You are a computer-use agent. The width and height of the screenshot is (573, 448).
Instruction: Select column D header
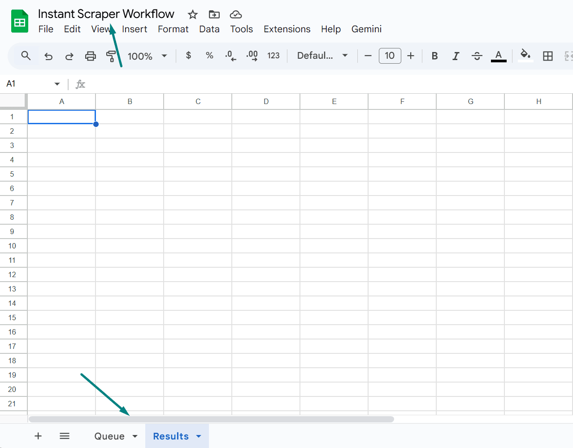[x=266, y=101]
